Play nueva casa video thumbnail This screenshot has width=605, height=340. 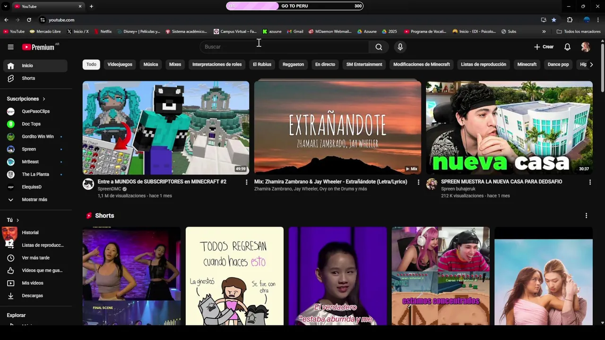coord(509,128)
